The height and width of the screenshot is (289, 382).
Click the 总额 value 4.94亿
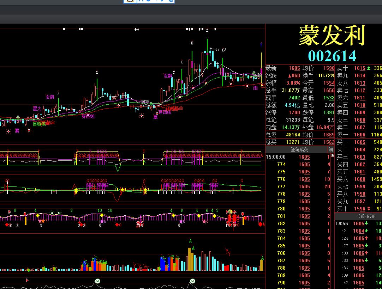coord(292,105)
